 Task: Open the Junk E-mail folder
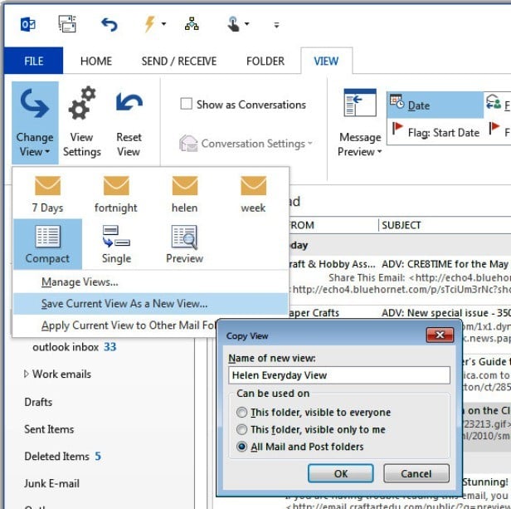pos(51,483)
